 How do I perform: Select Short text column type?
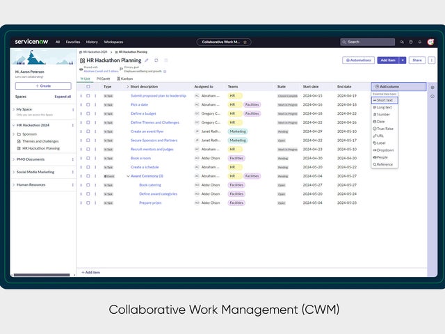point(385,100)
